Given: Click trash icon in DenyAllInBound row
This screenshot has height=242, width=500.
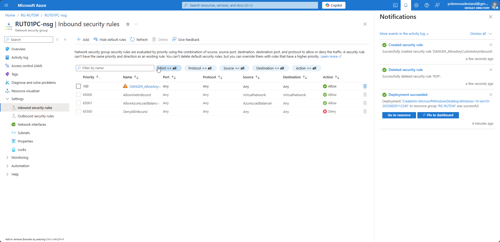Looking at the screenshot, I should pyautogui.click(x=365, y=111).
